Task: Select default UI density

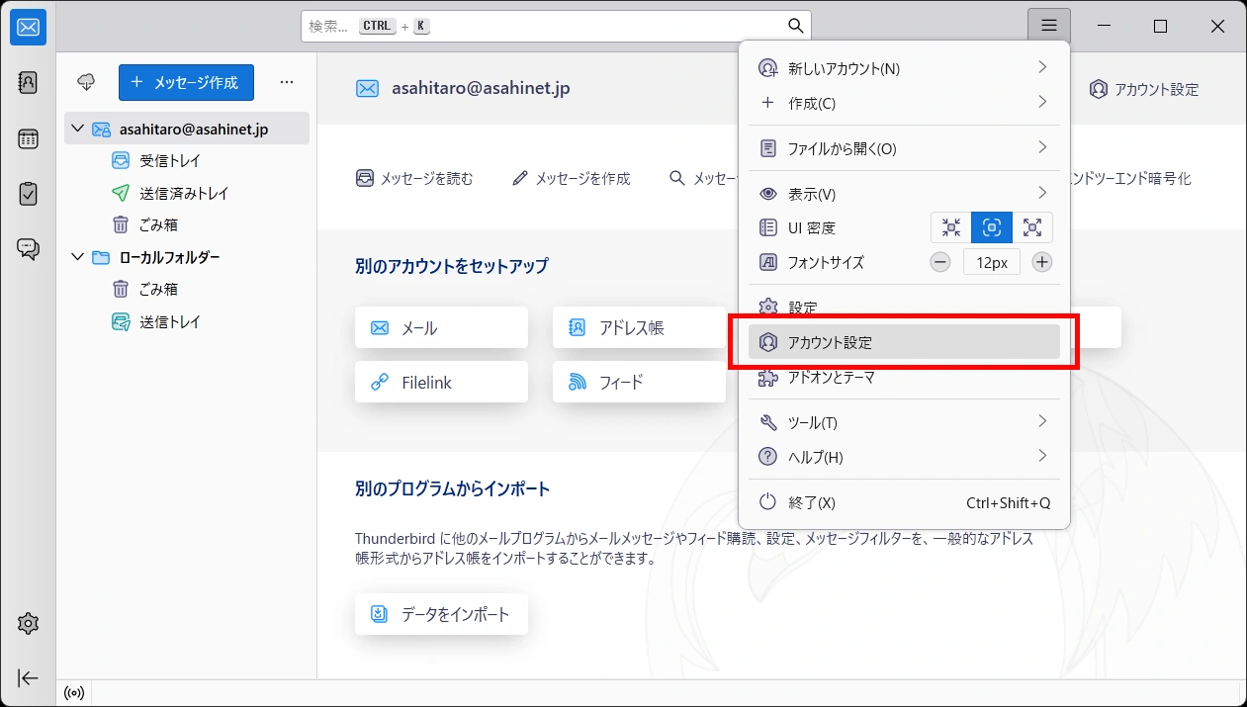Action: 992,227
